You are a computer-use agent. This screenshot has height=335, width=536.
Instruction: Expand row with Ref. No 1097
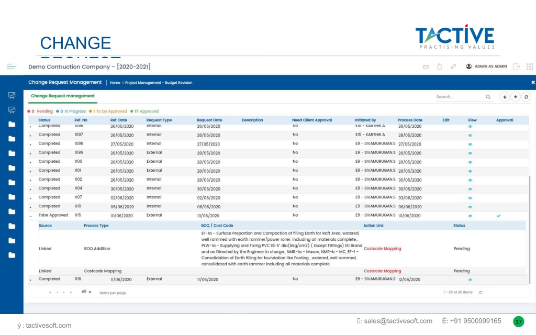30,136
